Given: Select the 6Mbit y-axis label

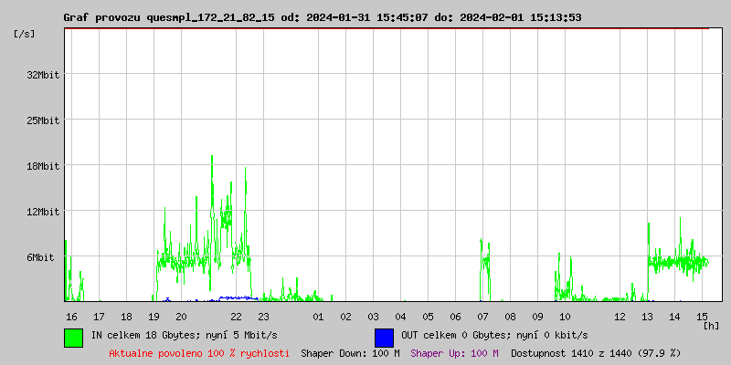Looking at the screenshot, I should (x=46, y=257).
